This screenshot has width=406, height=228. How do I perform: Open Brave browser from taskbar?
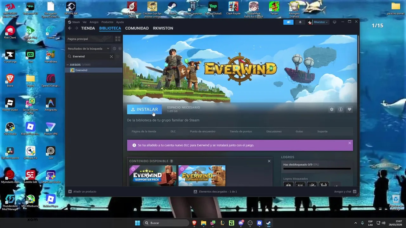coord(194,223)
